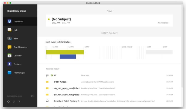Click the device switch arrows icon
186x109 pixels.
click(x=14, y=102)
